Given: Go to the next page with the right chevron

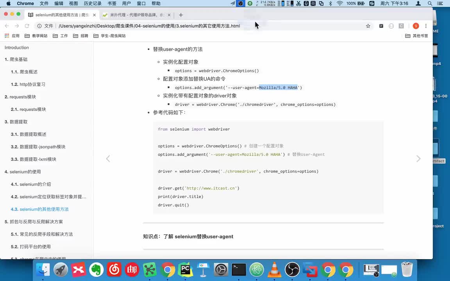Looking at the screenshot, I should click(418, 158).
